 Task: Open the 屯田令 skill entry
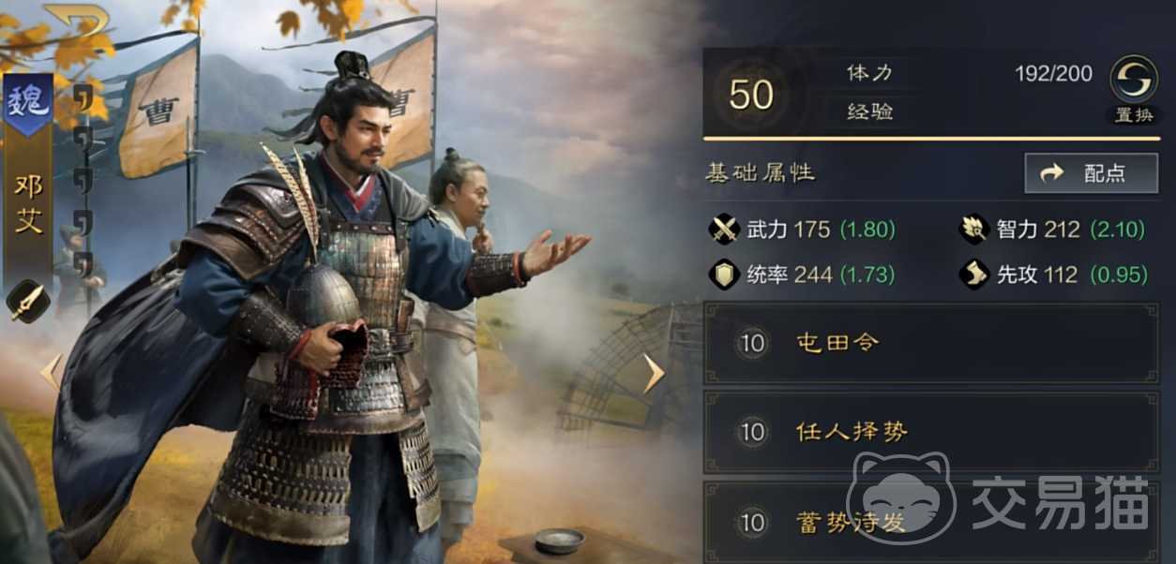pos(931,343)
